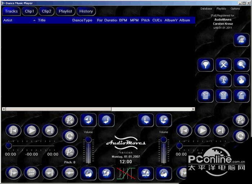Sort track list by Artist column

pyautogui.click(x=19, y=20)
